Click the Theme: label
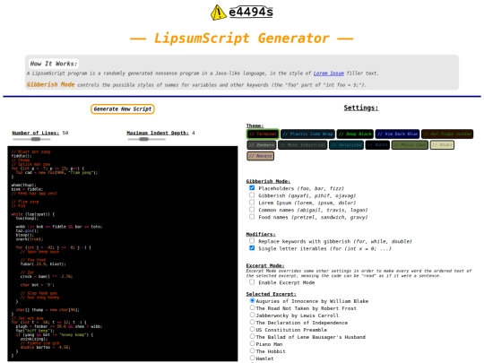The height and width of the screenshot is (363, 484). pos(255,125)
